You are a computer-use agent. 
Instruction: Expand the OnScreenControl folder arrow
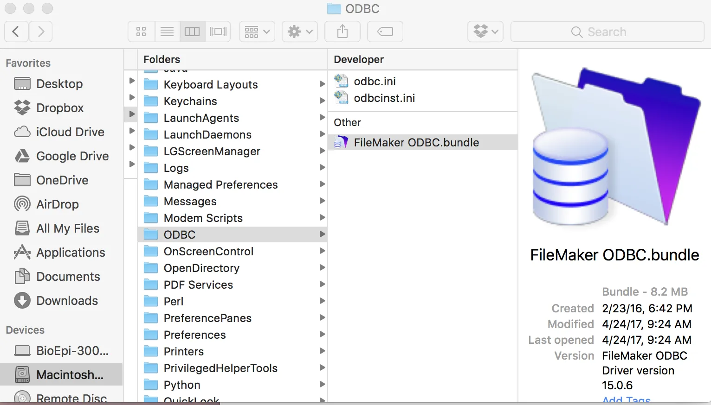(322, 251)
